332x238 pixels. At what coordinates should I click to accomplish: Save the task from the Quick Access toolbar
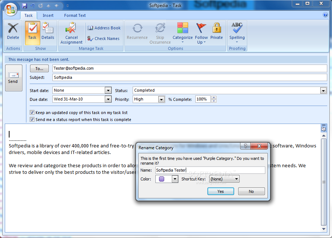25,6
